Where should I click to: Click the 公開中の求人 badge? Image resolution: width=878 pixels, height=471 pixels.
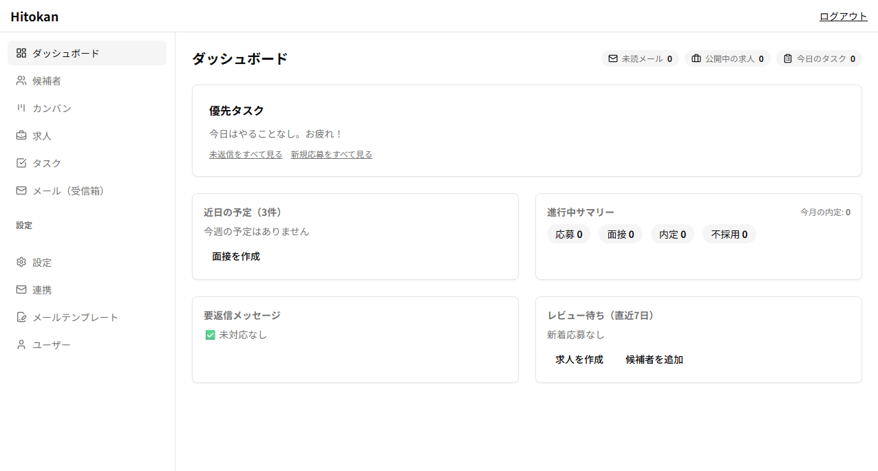click(727, 58)
